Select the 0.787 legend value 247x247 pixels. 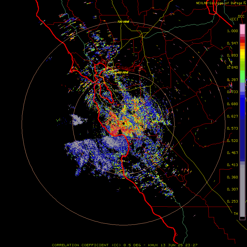point(232,80)
